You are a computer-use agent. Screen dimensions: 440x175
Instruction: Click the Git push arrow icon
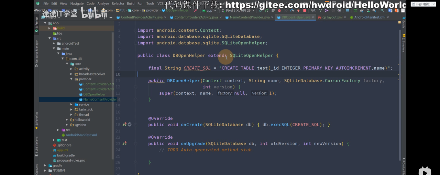[x=327, y=10]
